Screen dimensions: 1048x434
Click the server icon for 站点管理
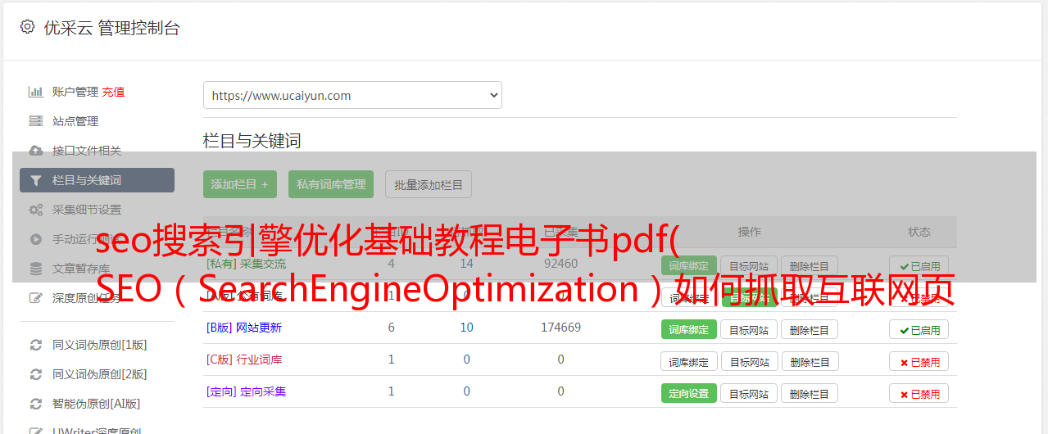(35, 121)
